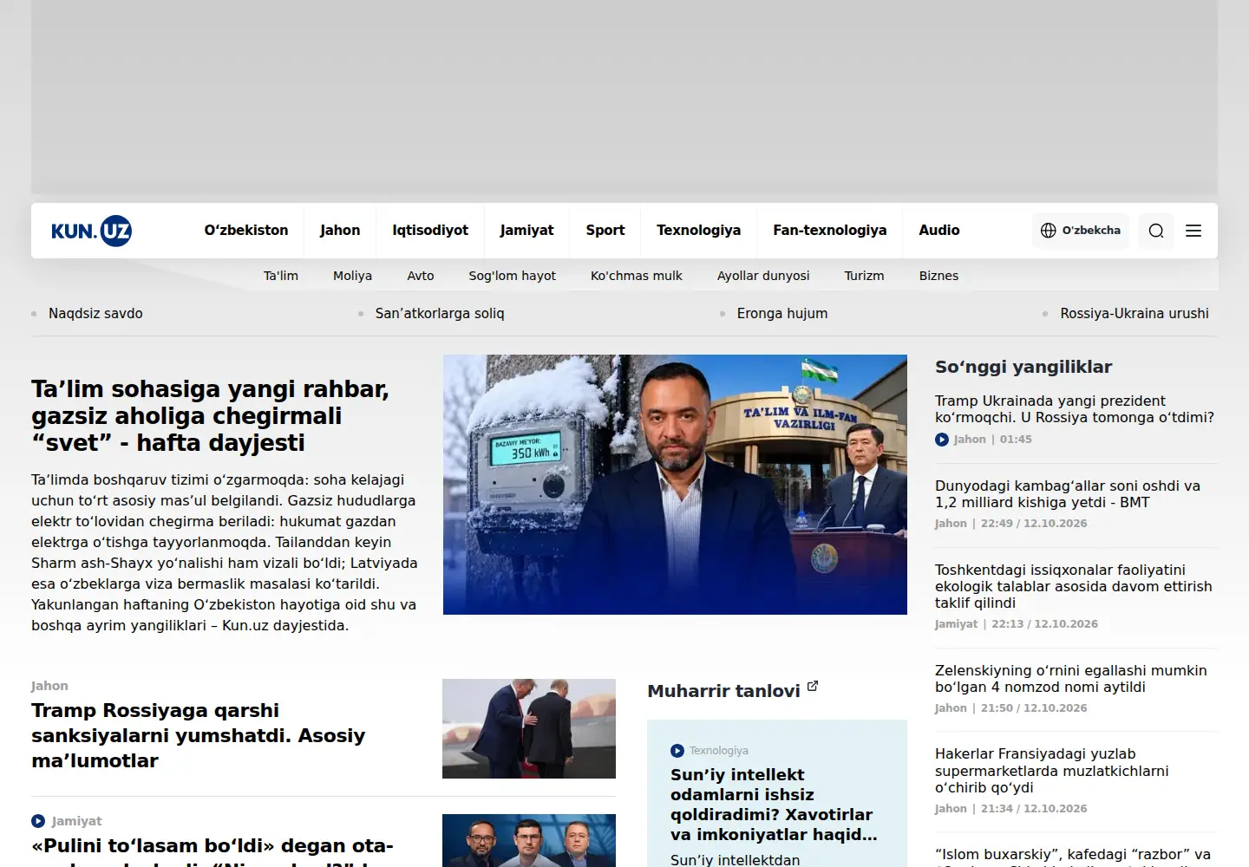
Task: Open Ayollar dunyosi link
Action: 763,276
